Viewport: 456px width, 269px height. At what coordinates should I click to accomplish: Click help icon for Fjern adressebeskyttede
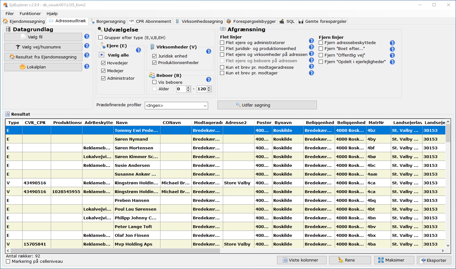(392, 43)
